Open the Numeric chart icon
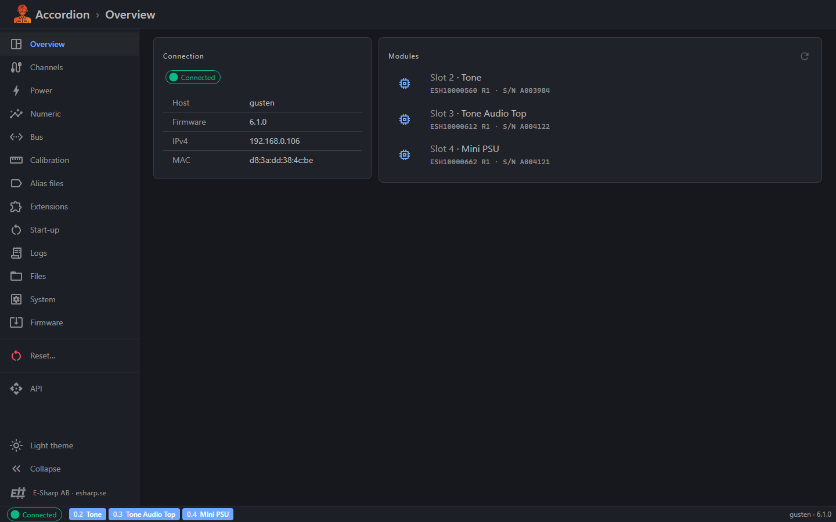The width and height of the screenshot is (836, 522). coord(16,114)
